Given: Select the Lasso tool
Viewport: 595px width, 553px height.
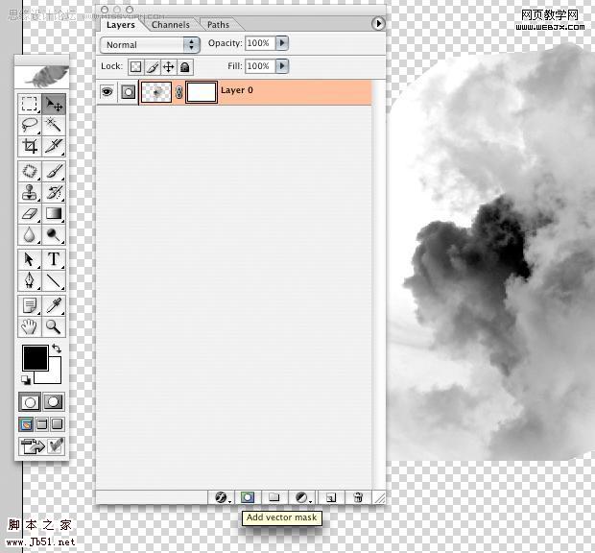Looking at the screenshot, I should click(x=30, y=125).
